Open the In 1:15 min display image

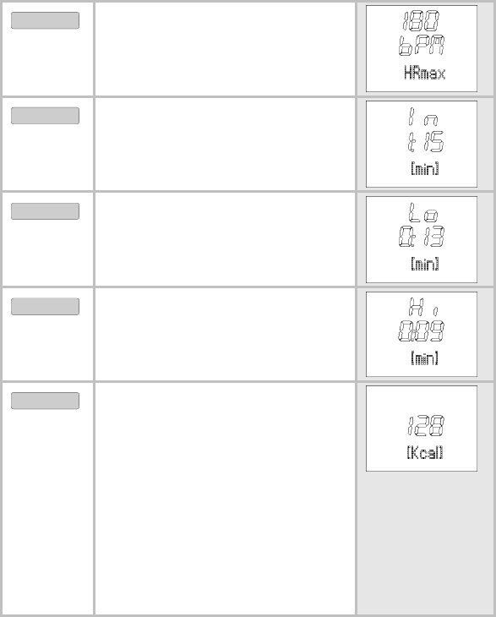(422, 144)
